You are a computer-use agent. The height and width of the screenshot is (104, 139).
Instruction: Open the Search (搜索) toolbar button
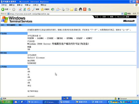pyautogui.click(x=35, y=9)
